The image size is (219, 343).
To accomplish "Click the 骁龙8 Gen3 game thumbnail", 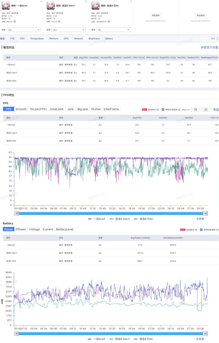I will (x=51, y=6).
